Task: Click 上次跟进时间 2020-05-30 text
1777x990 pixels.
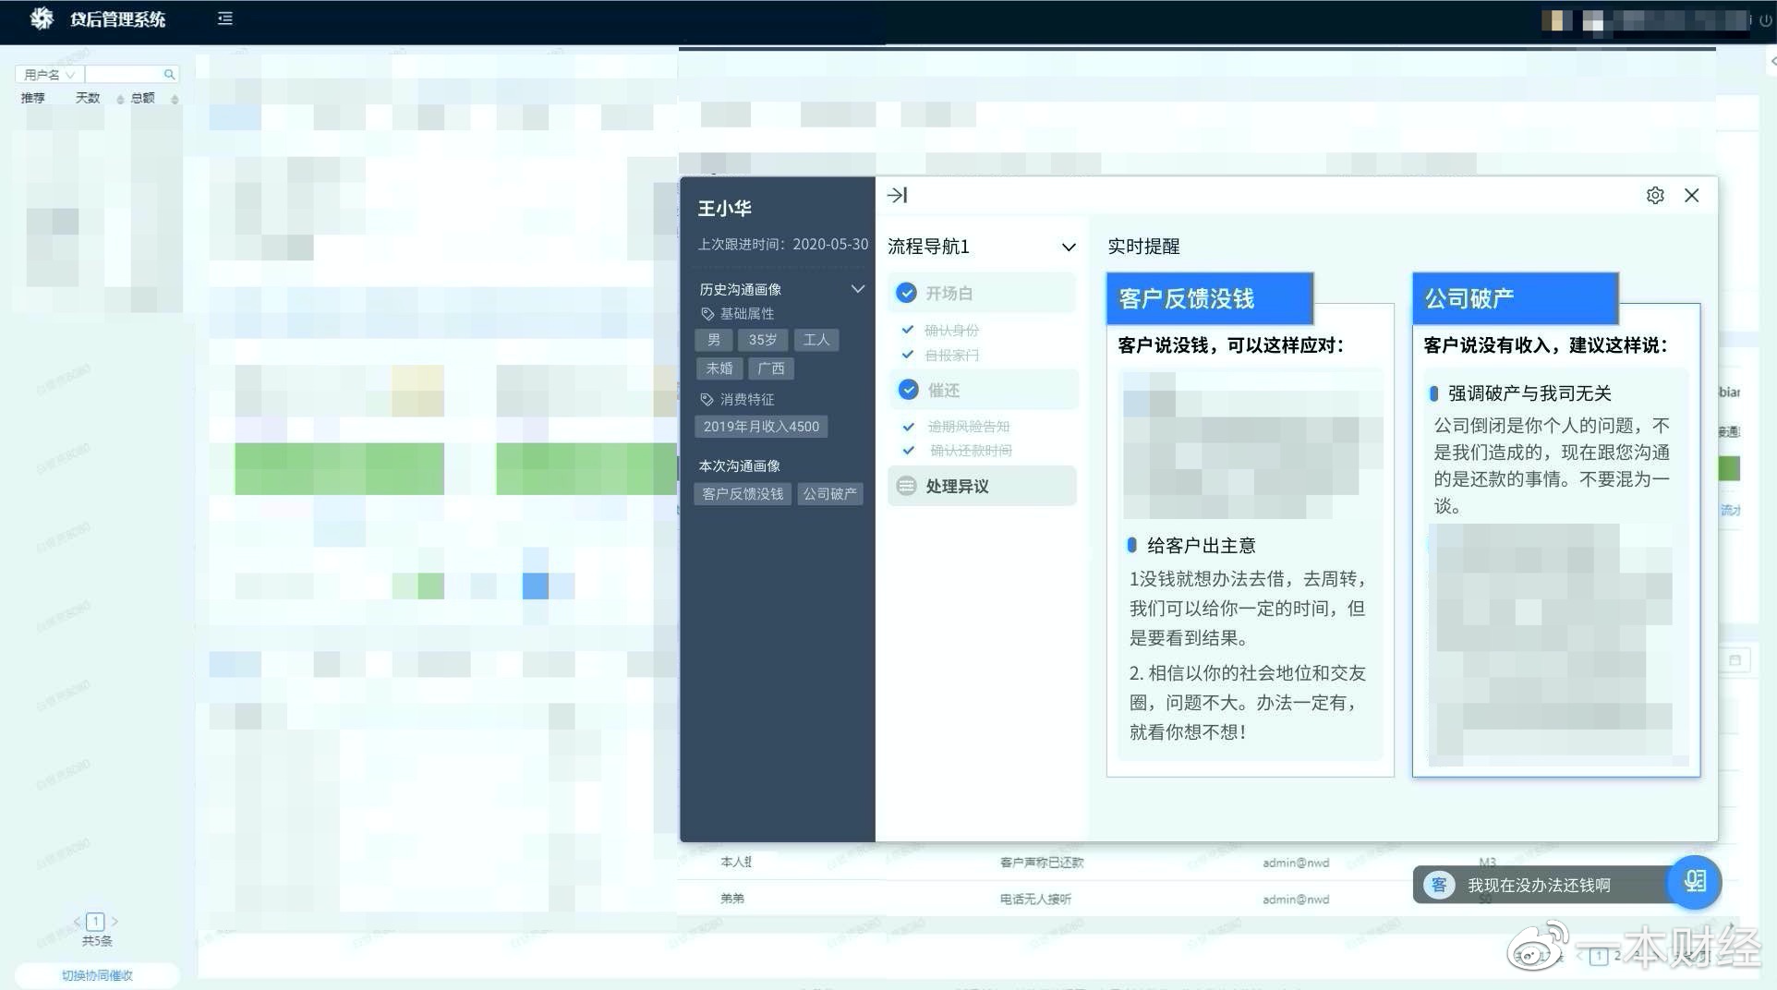Action: click(x=782, y=245)
